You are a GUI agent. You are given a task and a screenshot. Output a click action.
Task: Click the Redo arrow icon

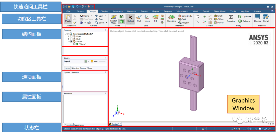pyautogui.click(x=83, y=6)
